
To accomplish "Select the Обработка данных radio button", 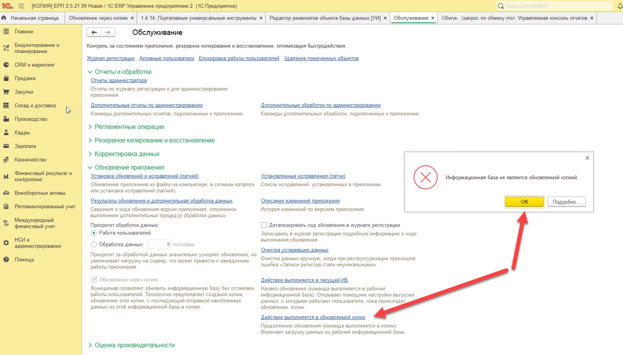I will click(94, 244).
